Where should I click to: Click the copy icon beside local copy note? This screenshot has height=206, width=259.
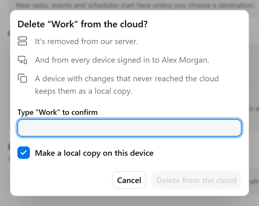click(x=22, y=78)
